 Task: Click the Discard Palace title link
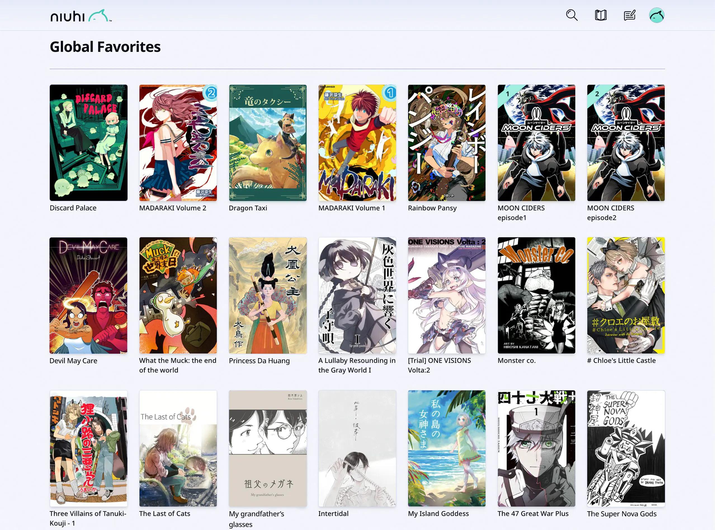[x=73, y=208]
